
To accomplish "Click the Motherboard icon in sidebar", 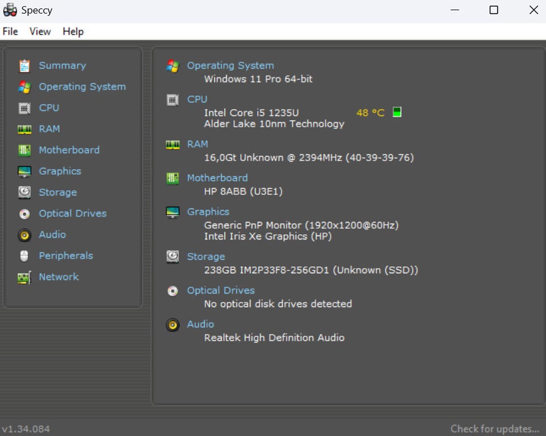I will coord(24,150).
